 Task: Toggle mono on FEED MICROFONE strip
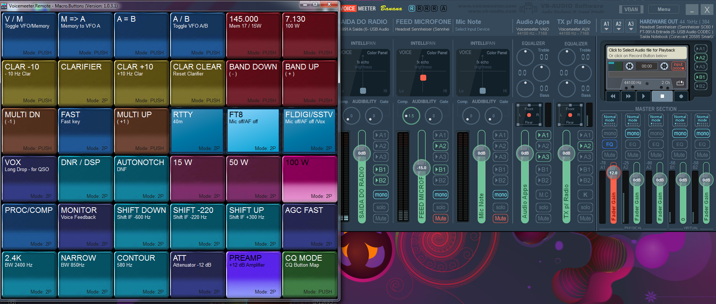(441, 195)
